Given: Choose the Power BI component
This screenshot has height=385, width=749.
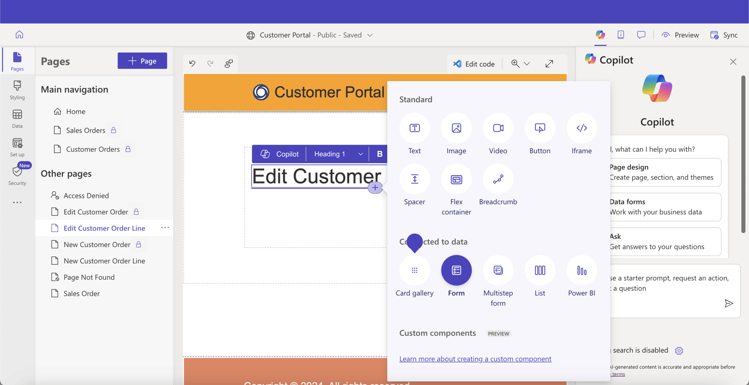Looking at the screenshot, I should pos(581,270).
